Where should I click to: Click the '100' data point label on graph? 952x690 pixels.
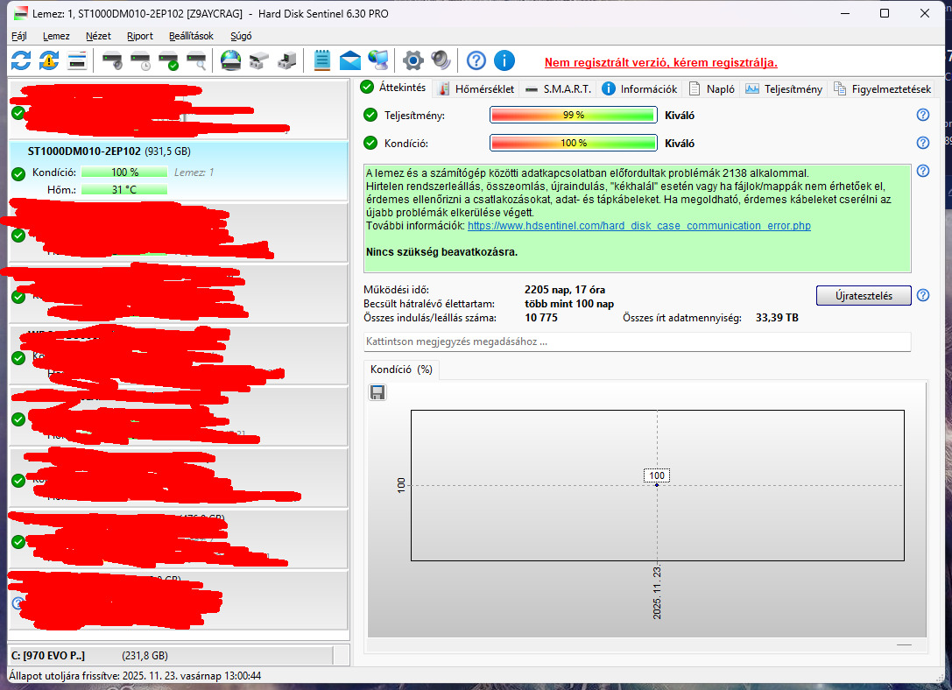(x=656, y=475)
